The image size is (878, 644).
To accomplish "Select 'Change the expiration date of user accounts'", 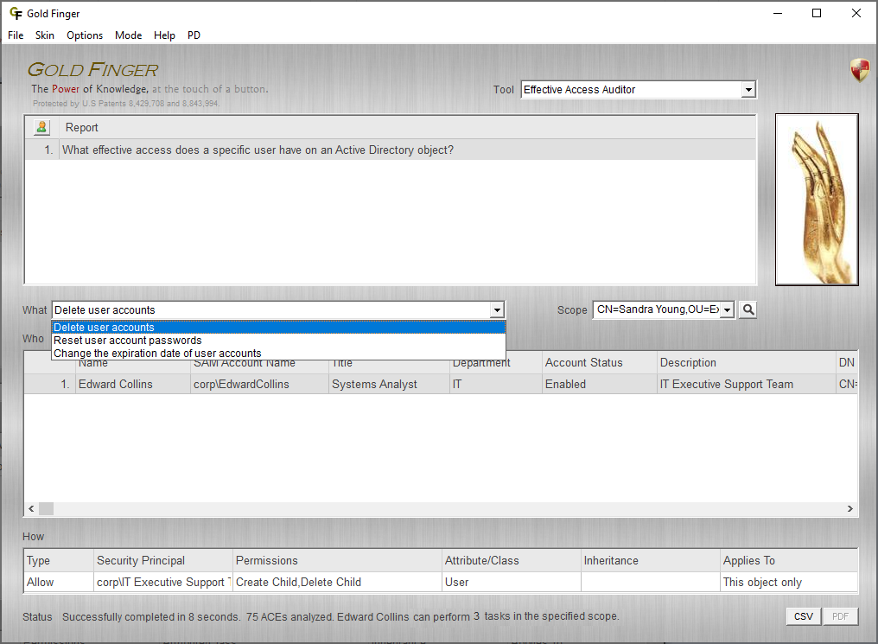I will 278,353.
